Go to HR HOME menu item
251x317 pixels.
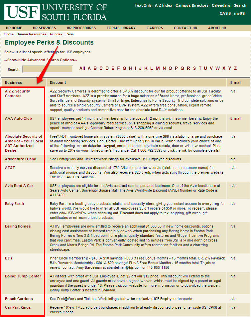click(x=14, y=28)
